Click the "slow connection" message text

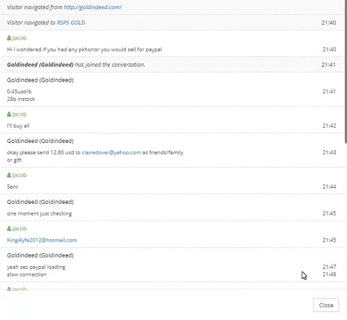pos(27,275)
